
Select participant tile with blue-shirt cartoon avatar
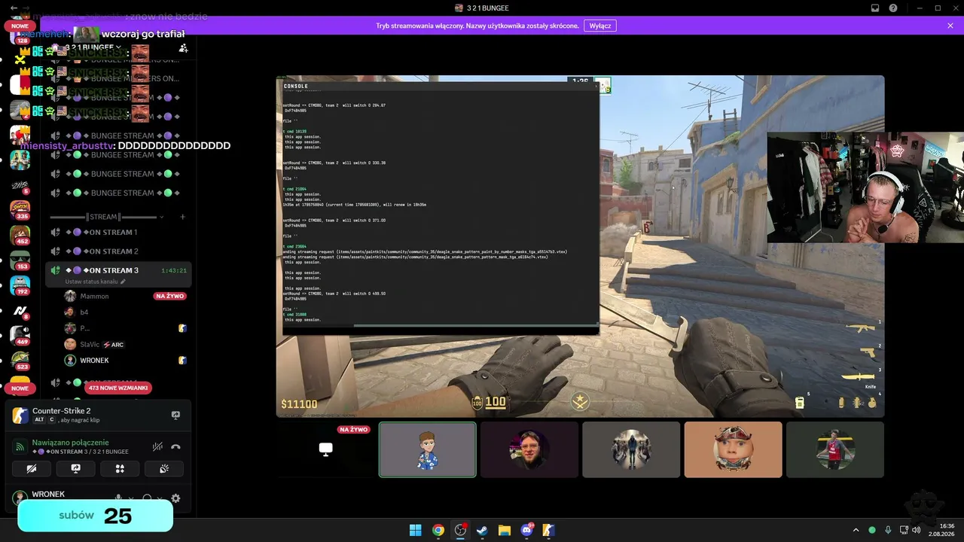coord(428,449)
